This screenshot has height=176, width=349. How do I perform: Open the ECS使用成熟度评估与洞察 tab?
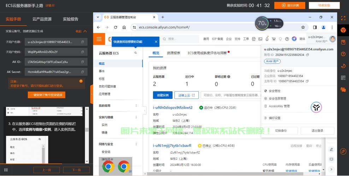coord(207,53)
